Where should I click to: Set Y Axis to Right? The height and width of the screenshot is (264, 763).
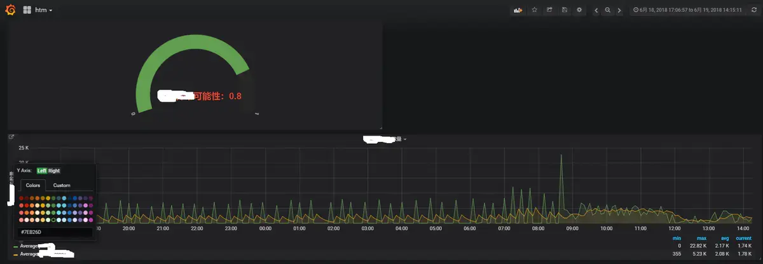(54, 170)
